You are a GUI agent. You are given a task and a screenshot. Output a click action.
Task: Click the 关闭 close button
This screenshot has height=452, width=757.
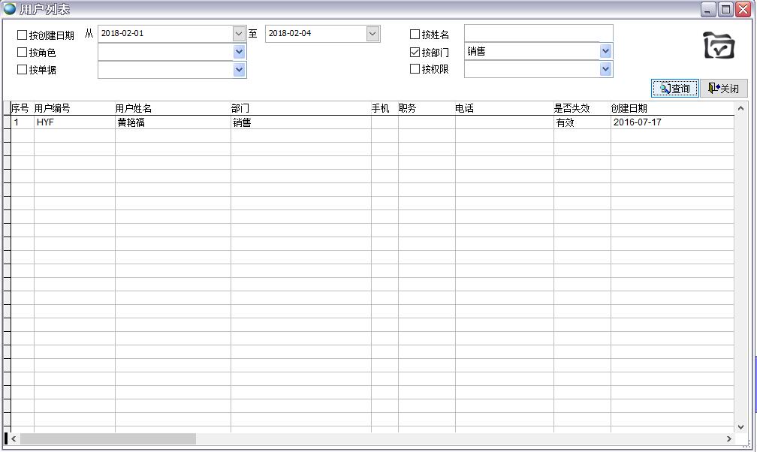[723, 89]
